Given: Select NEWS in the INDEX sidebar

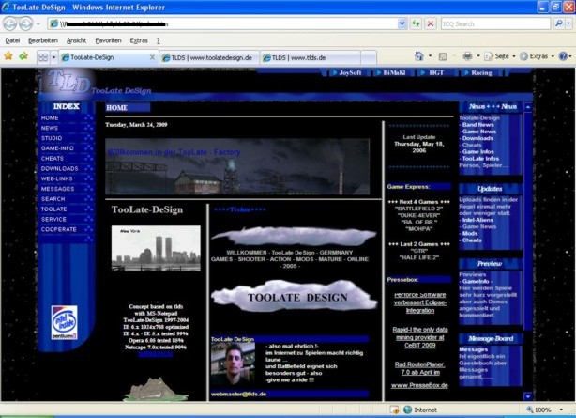Looking at the screenshot, I should pos(50,128).
